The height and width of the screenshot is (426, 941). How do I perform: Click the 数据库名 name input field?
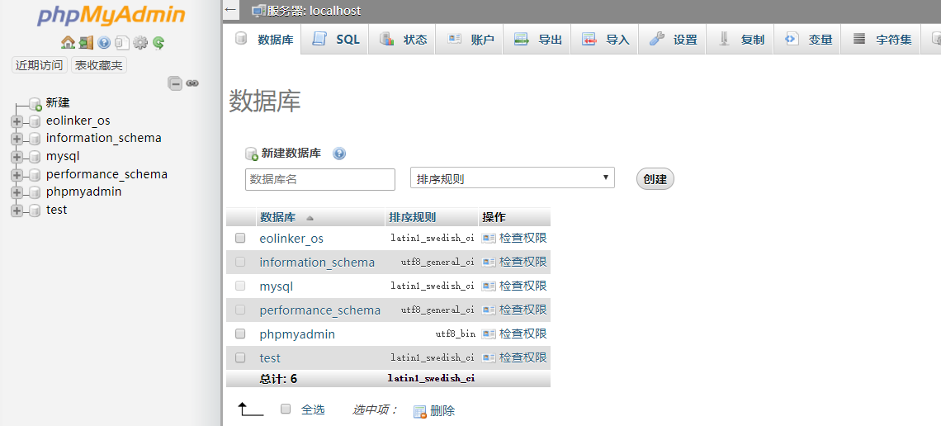pyautogui.click(x=320, y=179)
